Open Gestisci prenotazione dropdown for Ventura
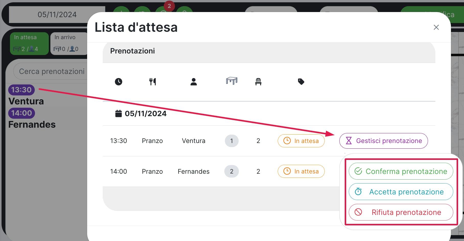The width and height of the screenshot is (464, 241). coord(383,141)
